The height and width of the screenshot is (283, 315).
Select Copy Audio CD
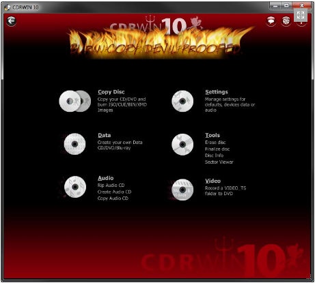tap(113, 198)
